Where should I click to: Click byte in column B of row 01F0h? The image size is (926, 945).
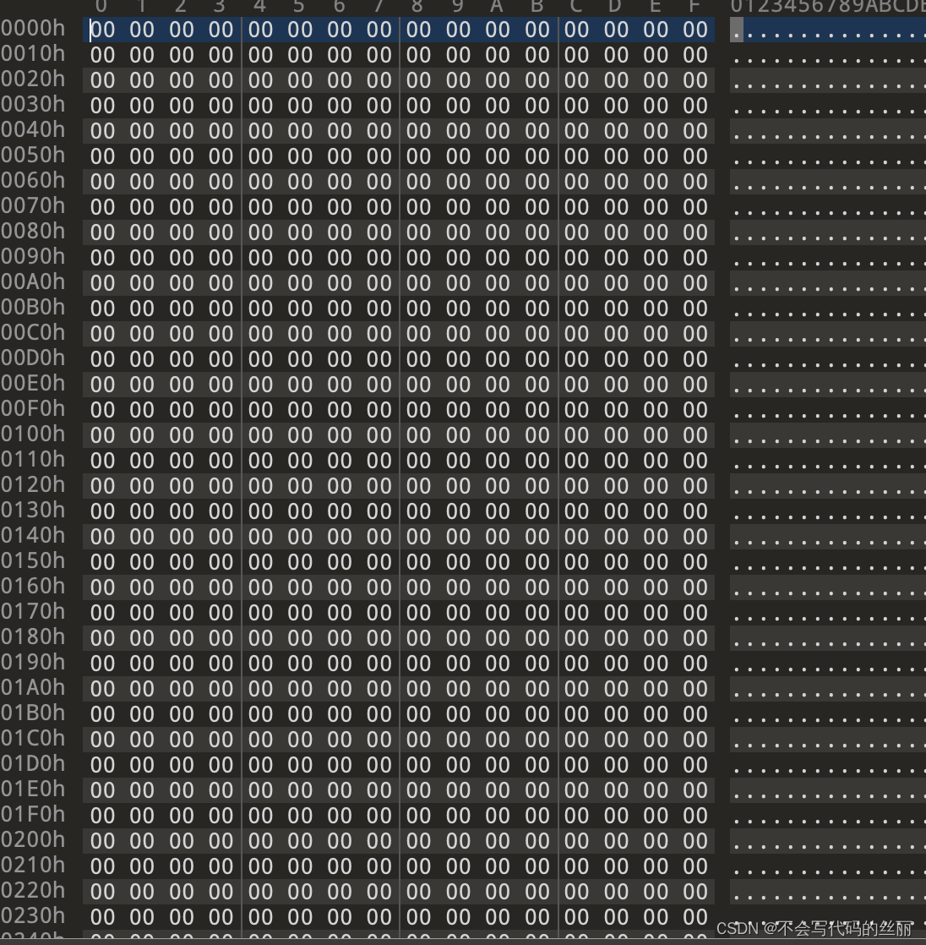coord(537,816)
